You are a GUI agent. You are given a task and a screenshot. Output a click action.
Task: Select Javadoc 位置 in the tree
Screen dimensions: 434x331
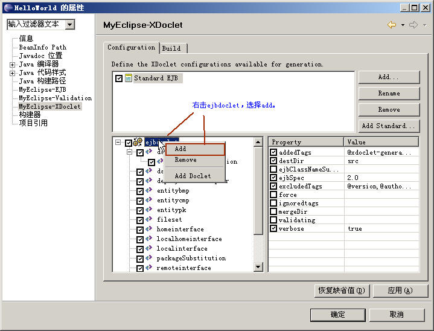click(x=40, y=56)
